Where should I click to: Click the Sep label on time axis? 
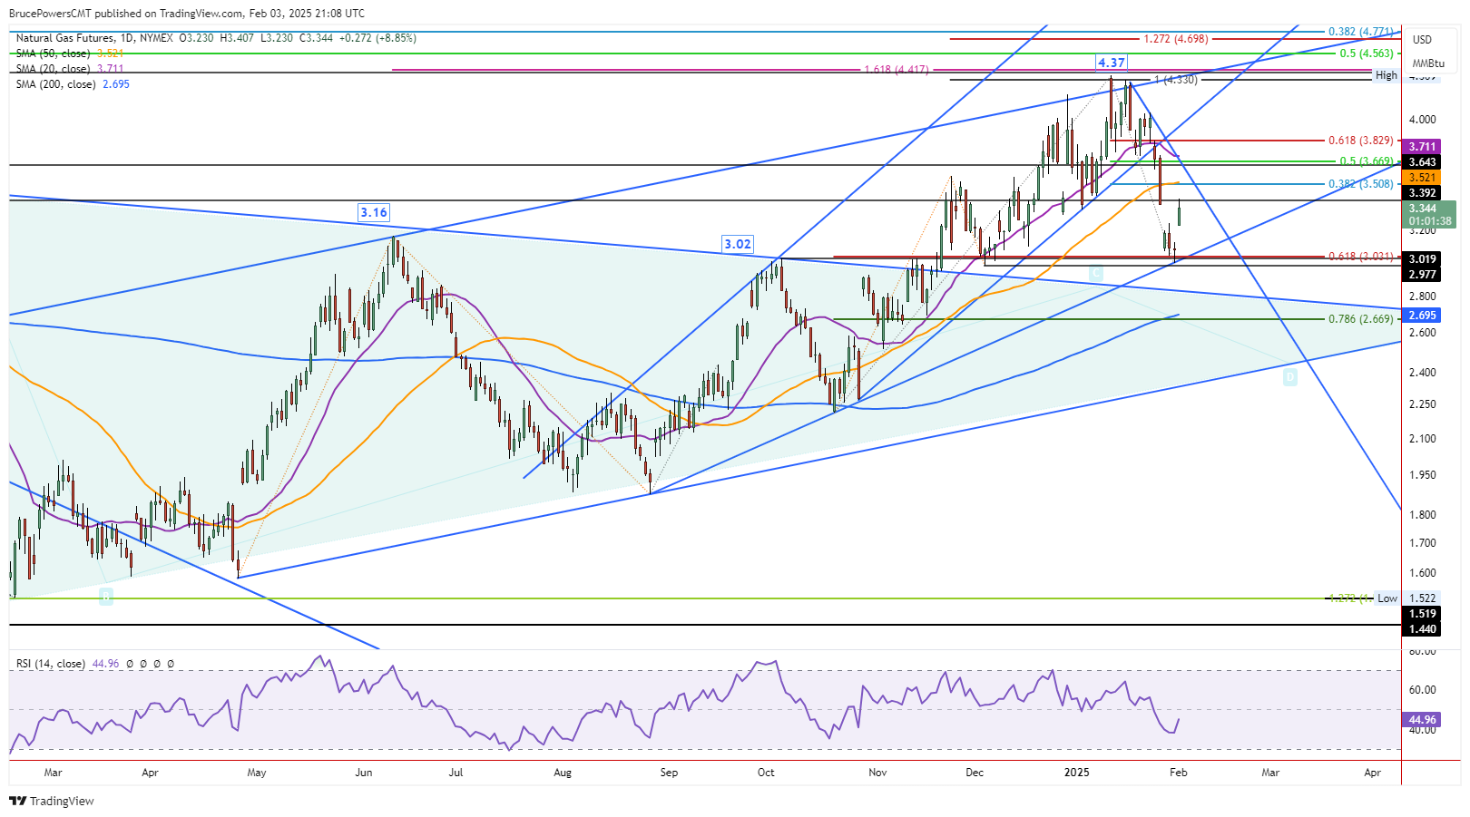coord(669,773)
